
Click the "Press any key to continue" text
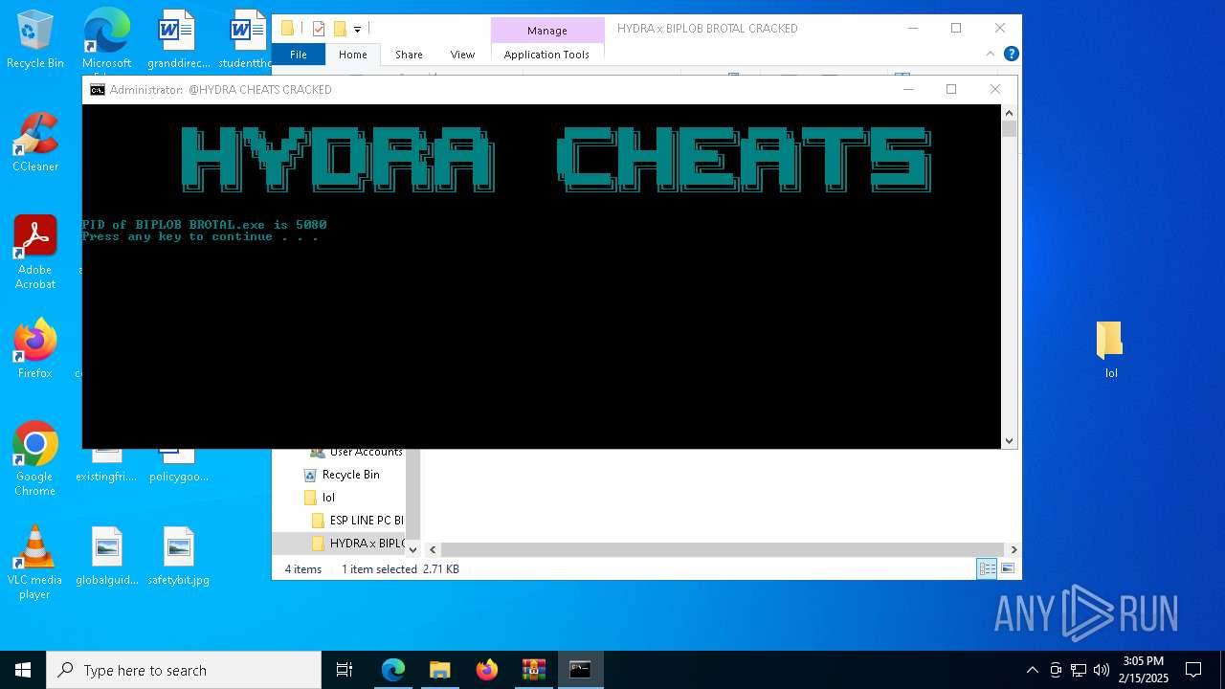[200, 237]
